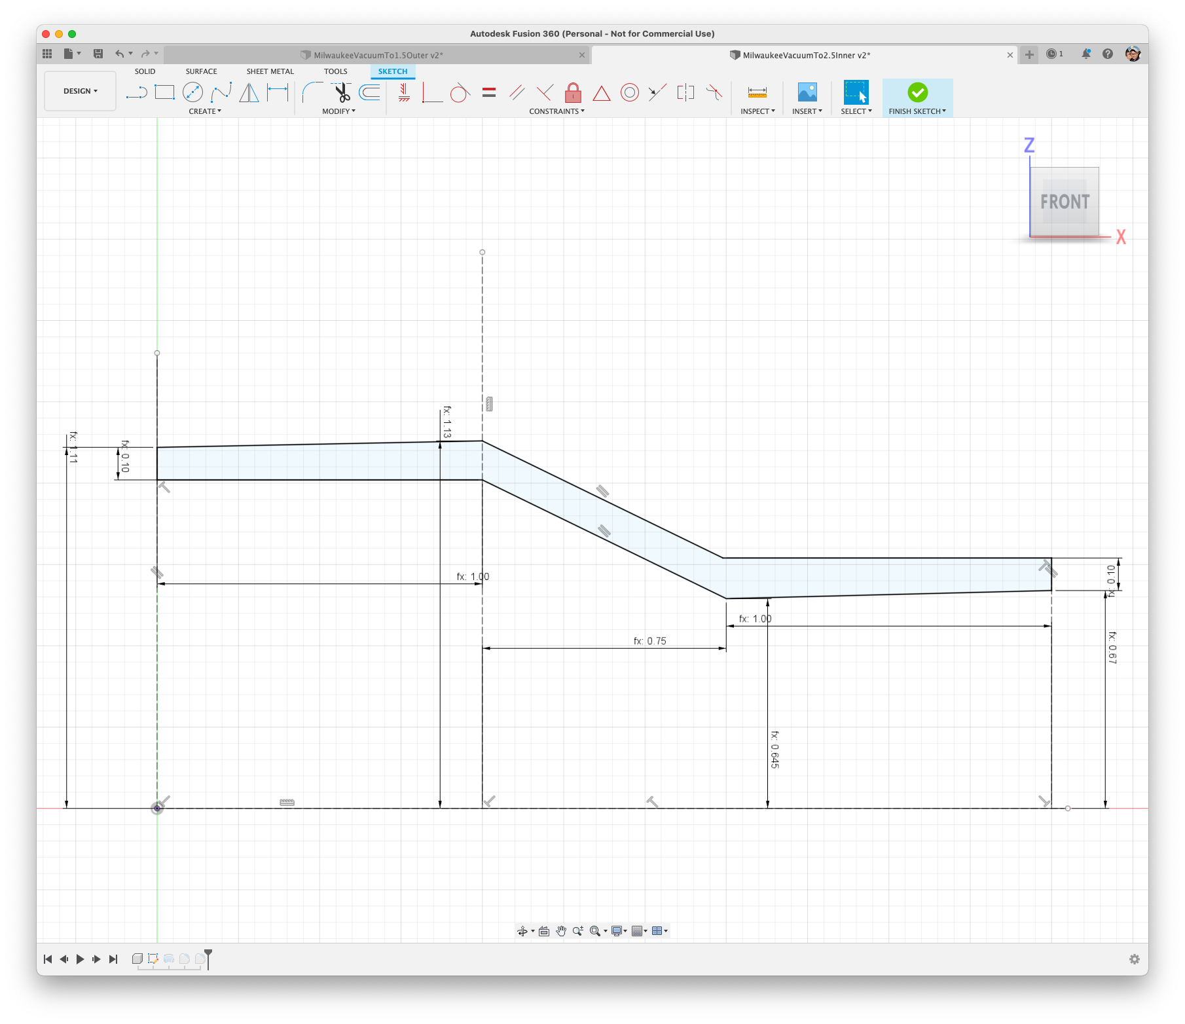Apply the Tangent constraint
The width and height of the screenshot is (1185, 1024).
[460, 92]
